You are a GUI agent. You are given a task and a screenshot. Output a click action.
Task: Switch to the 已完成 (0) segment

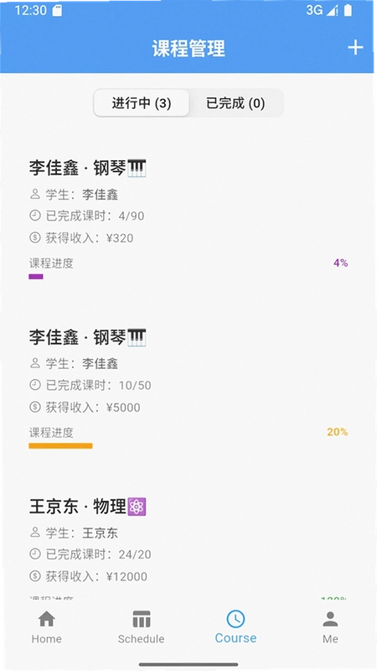click(235, 103)
